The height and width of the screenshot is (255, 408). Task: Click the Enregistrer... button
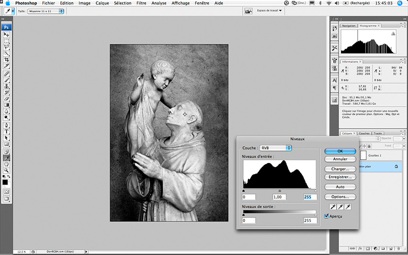point(340,177)
